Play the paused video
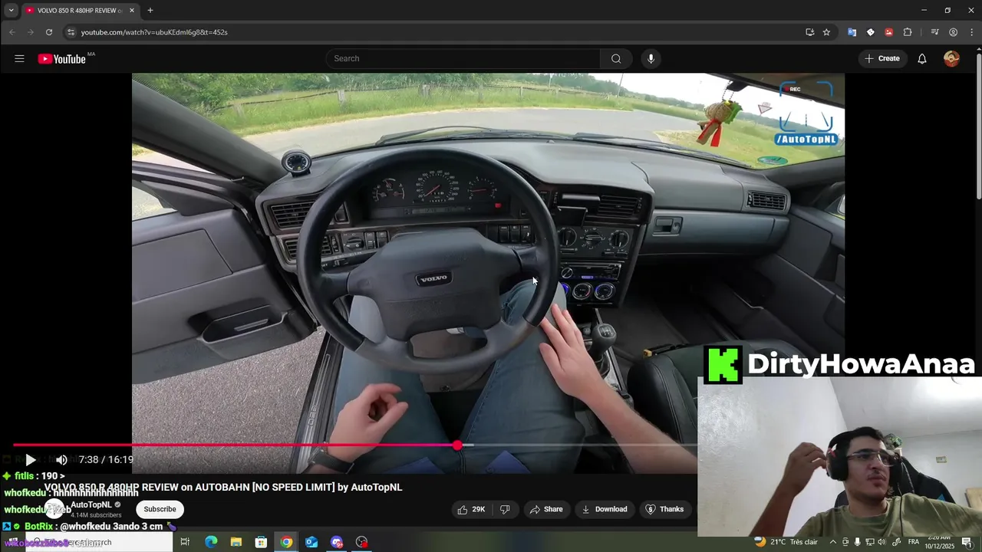This screenshot has width=982, height=552. [30, 460]
